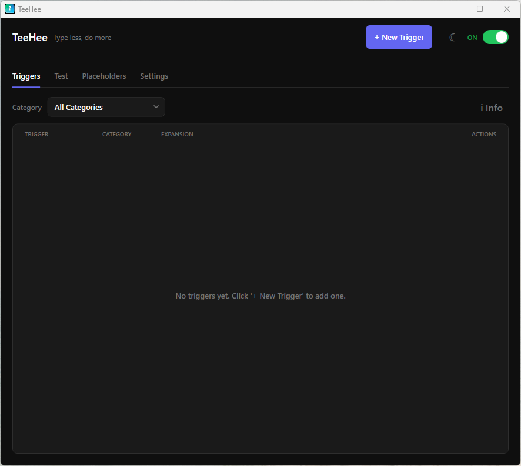The image size is (521, 466).
Task: Expand the Category filter selector
Action: (x=106, y=107)
